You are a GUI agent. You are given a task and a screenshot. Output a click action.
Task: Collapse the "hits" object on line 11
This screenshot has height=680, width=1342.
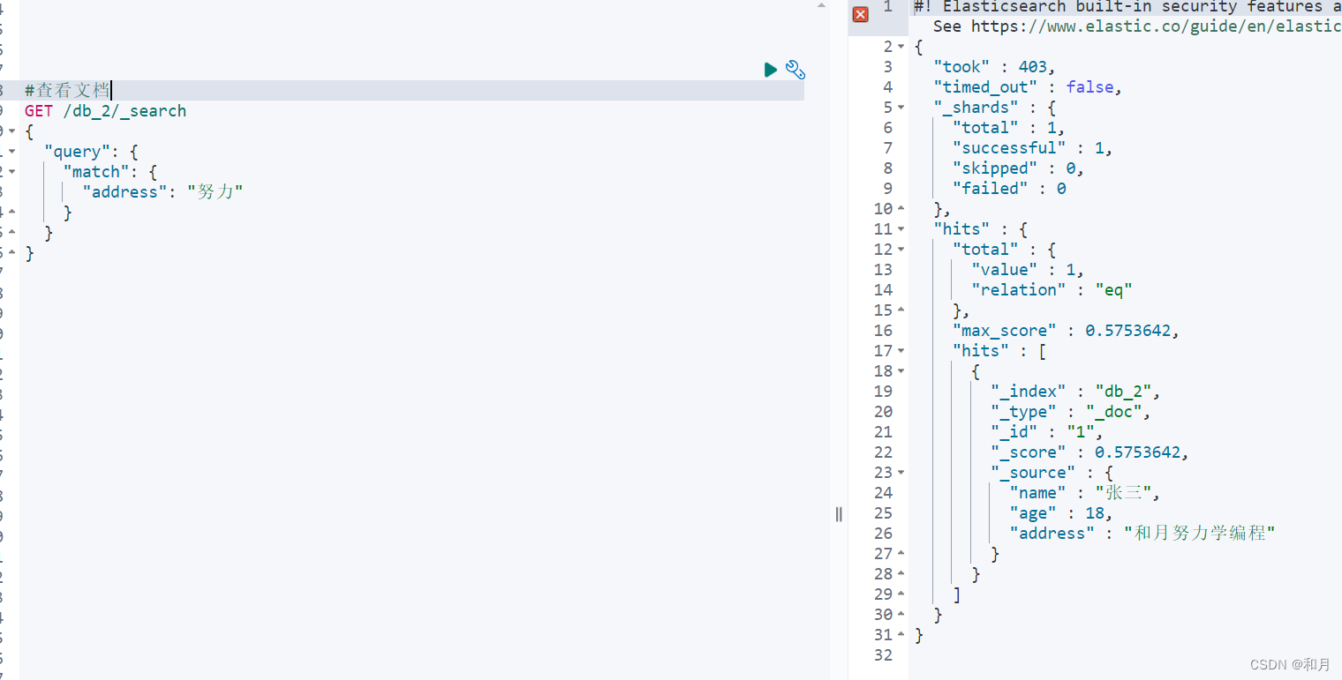pos(901,228)
